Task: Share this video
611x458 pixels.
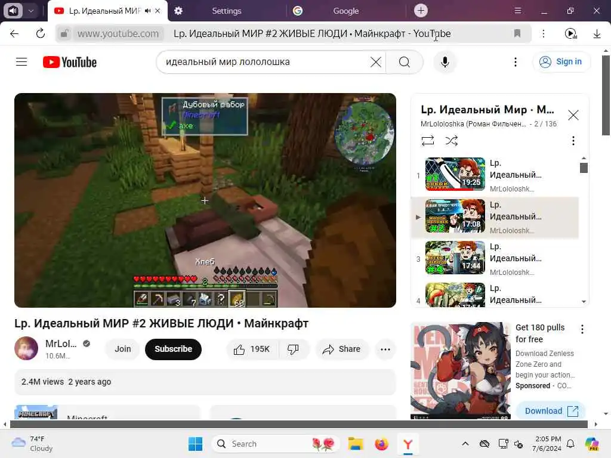Action: point(341,349)
